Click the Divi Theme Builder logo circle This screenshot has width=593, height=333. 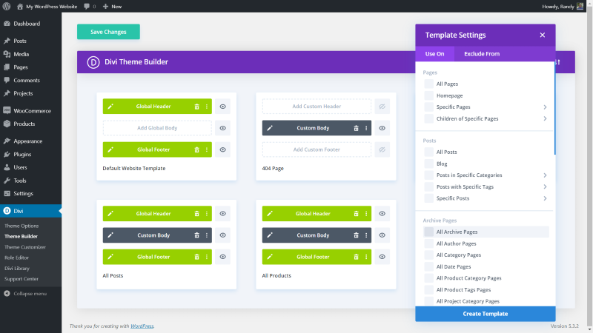(x=93, y=62)
